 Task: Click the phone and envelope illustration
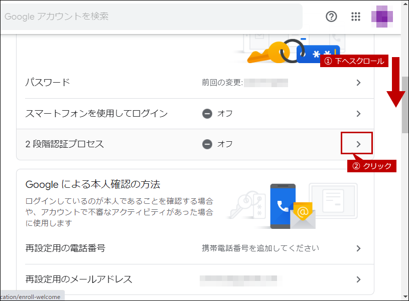(293, 206)
